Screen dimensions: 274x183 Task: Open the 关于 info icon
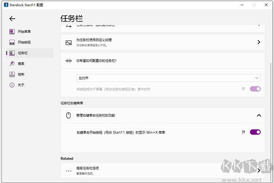click(12, 85)
